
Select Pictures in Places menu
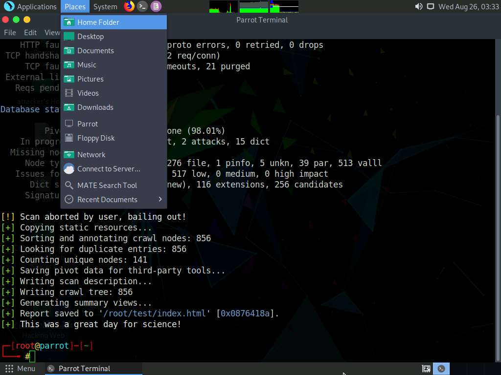114,79
